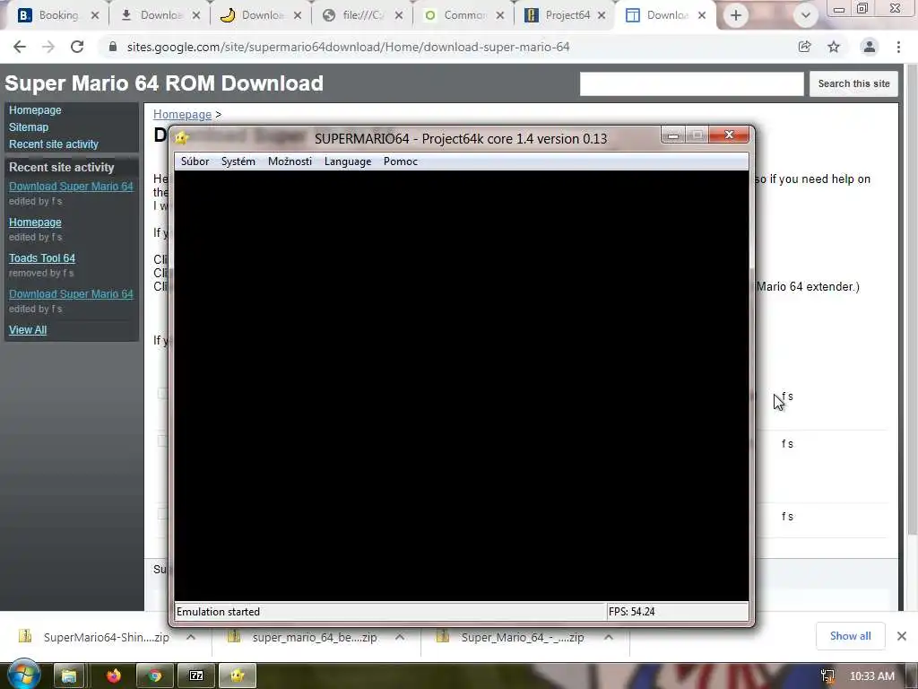
Task: Close the Booking tab
Action: [x=95, y=15]
